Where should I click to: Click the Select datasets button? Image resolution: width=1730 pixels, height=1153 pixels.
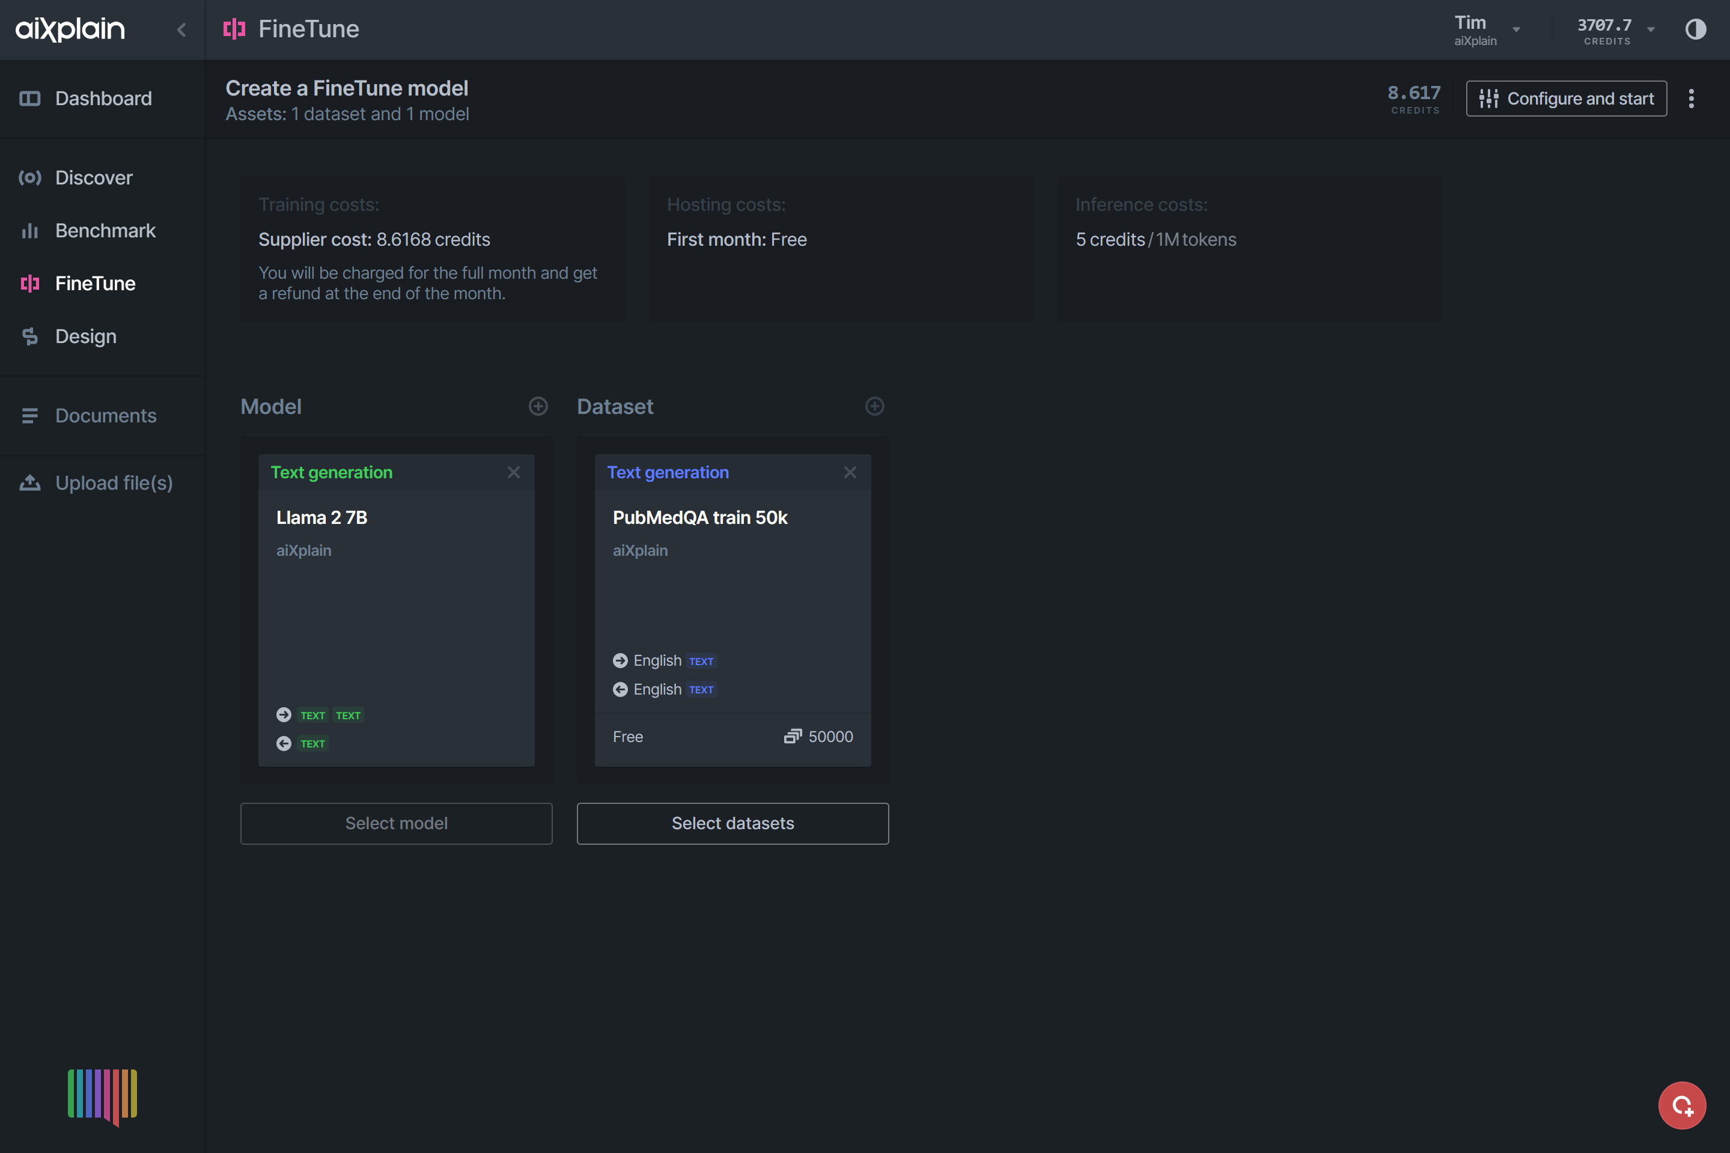[x=733, y=823]
